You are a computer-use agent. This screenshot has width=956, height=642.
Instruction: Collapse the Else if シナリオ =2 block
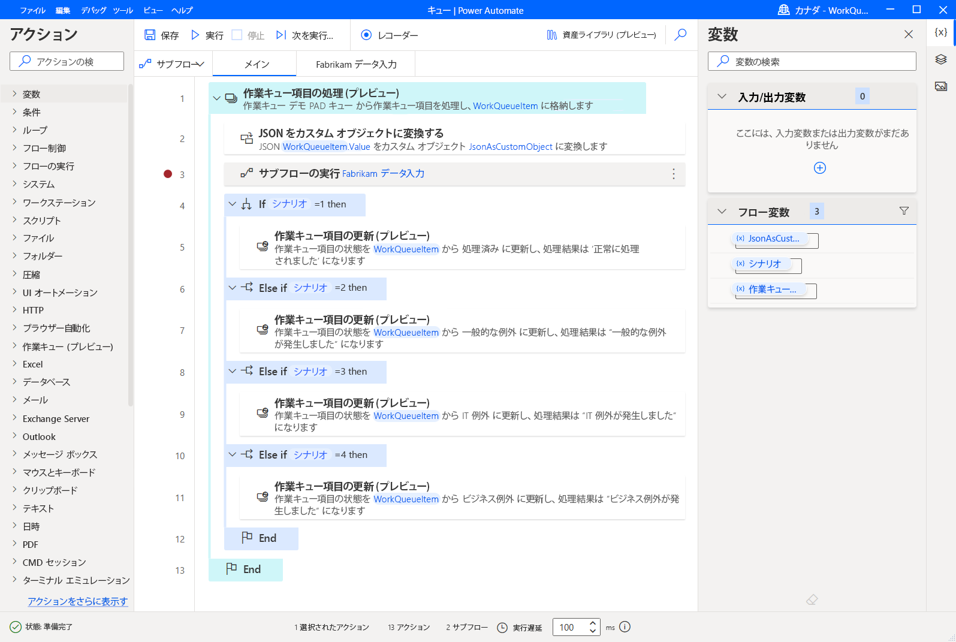pyautogui.click(x=232, y=288)
